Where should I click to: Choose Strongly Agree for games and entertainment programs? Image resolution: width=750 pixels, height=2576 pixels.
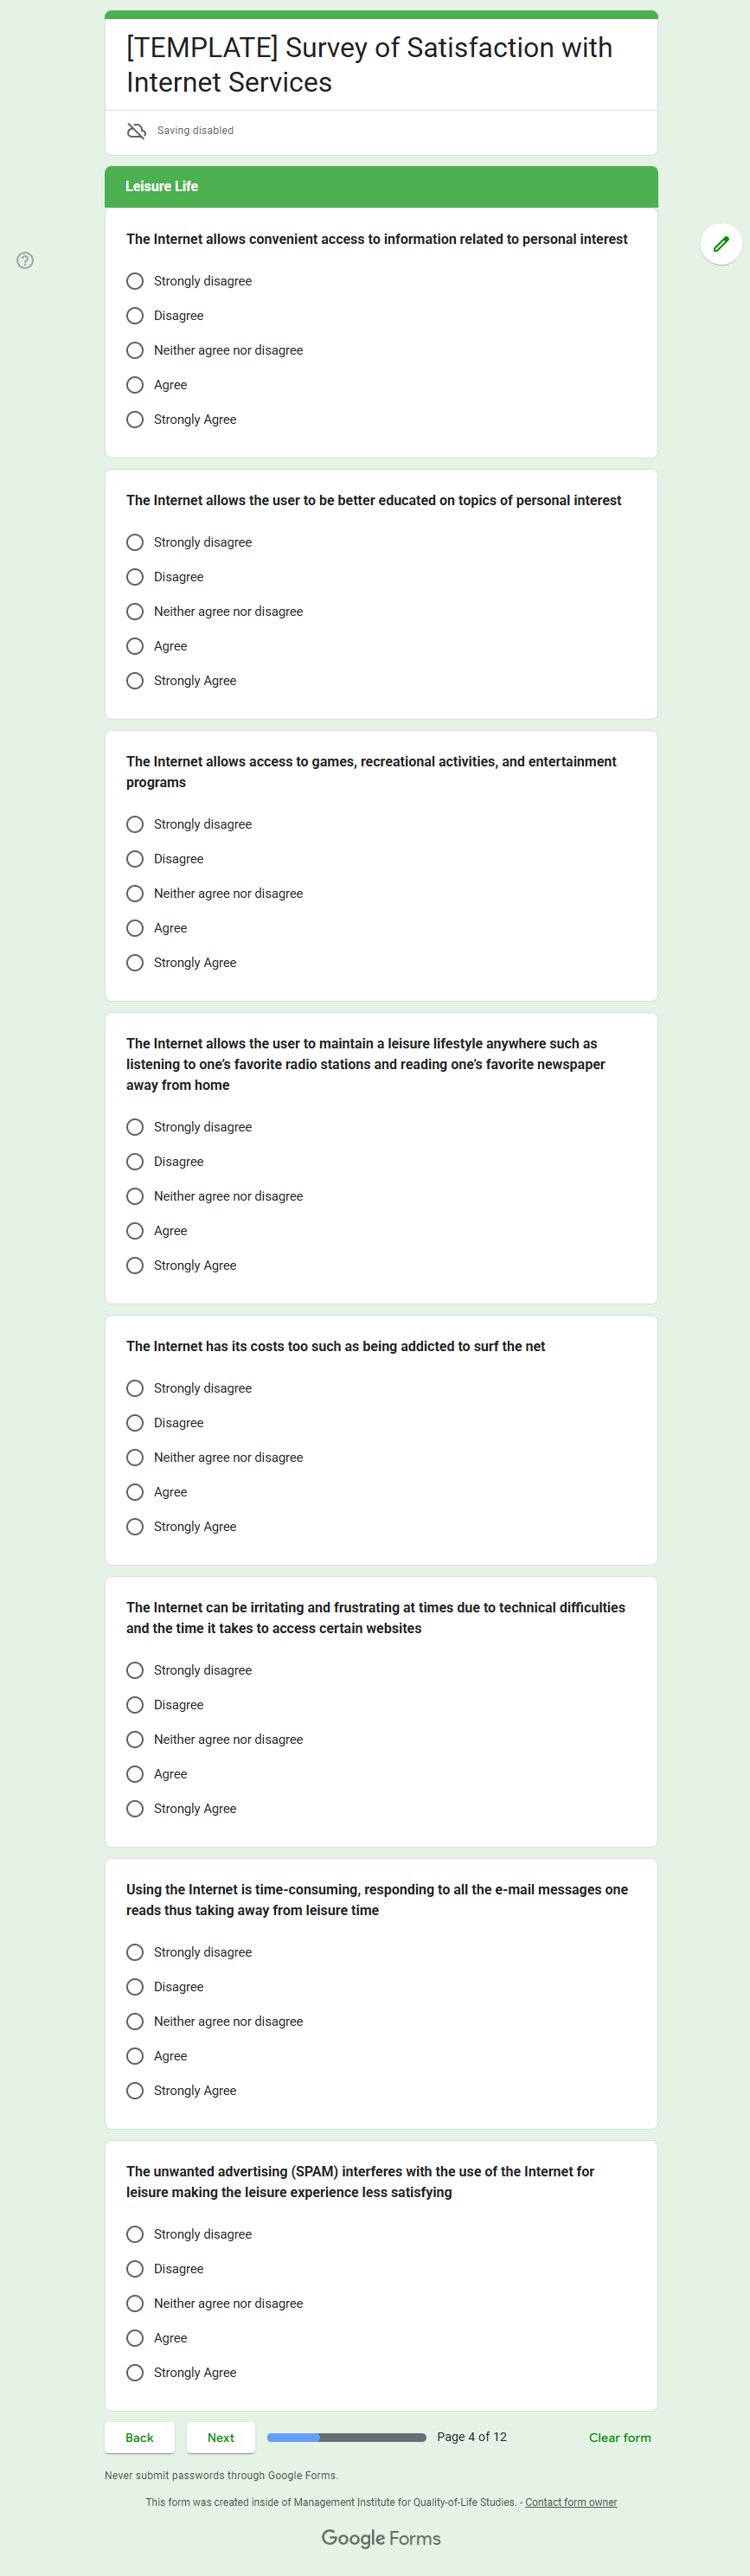135,963
